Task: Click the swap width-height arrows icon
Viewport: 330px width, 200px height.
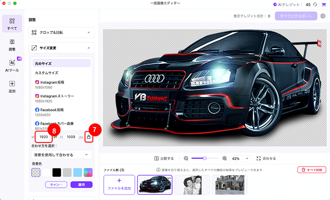Action: pos(55,137)
